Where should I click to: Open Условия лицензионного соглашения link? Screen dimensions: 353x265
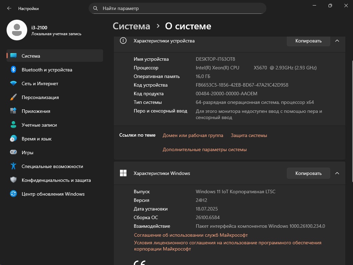pyautogui.click(x=228, y=246)
